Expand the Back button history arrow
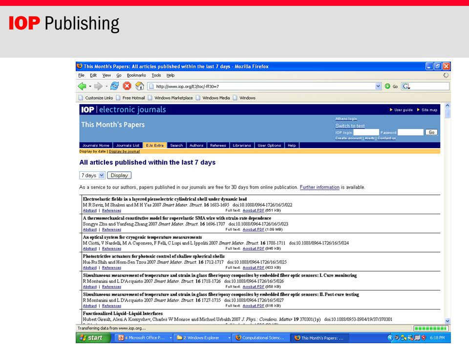The width and height of the screenshot is (469, 352). coord(90,87)
